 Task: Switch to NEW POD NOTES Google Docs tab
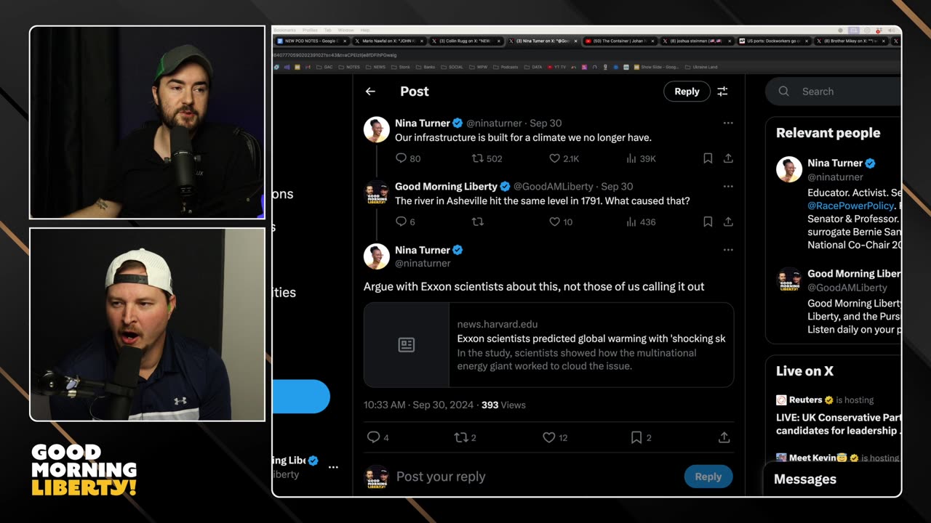point(311,41)
